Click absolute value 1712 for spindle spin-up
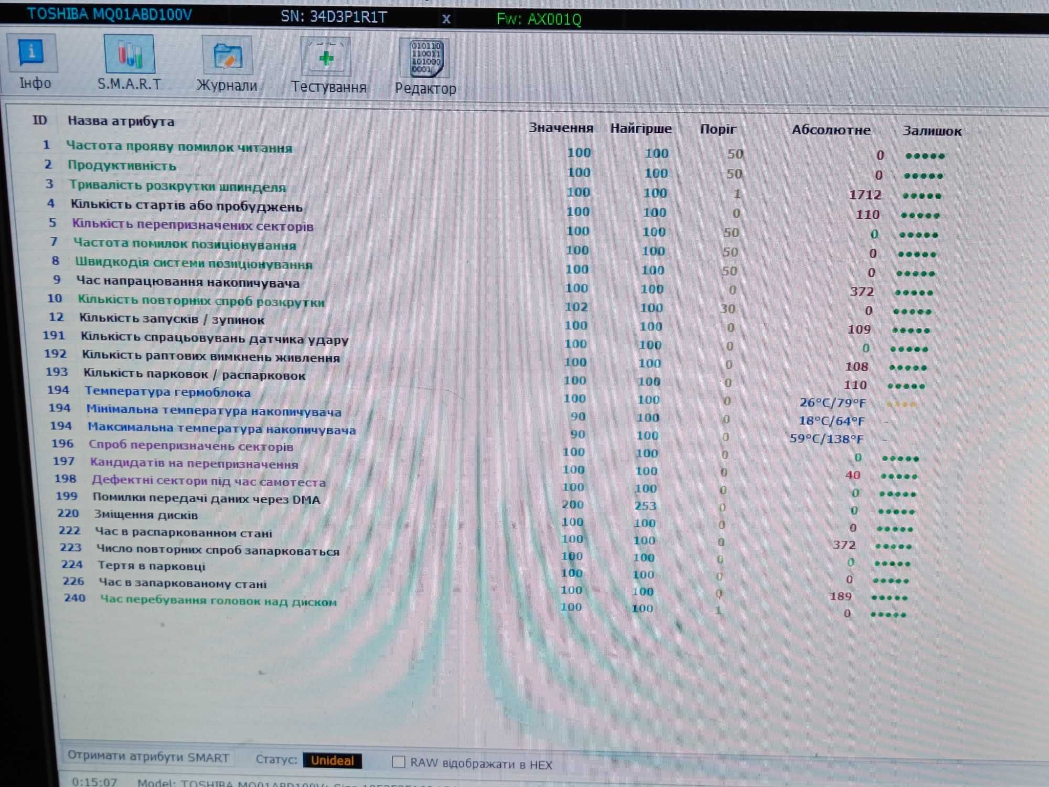This screenshot has height=787, width=1049. tap(865, 195)
